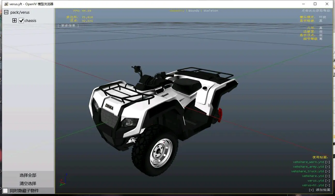Remove vehshare_truck.ytd with its [-] button

point(328,171)
